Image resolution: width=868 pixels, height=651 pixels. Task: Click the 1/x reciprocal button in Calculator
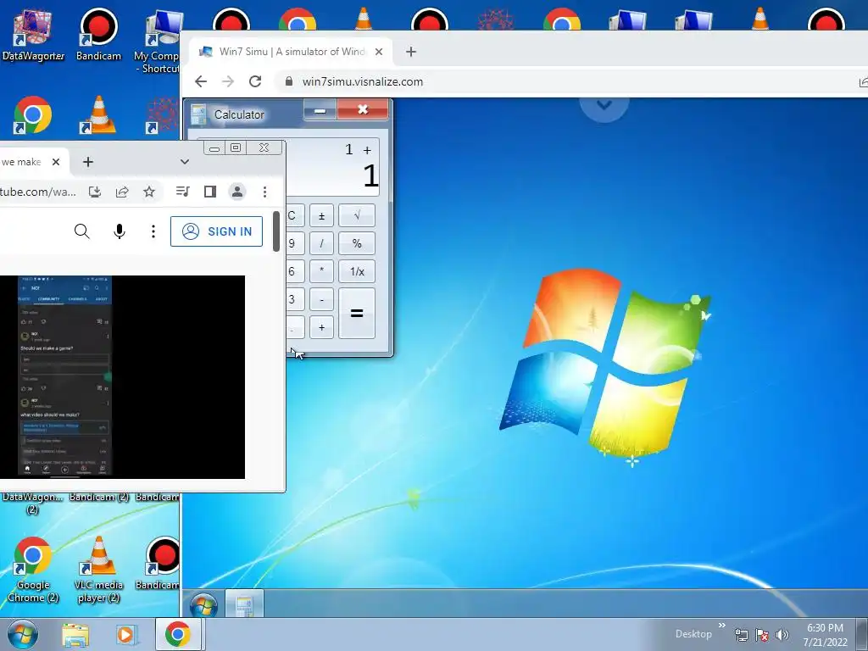point(357,271)
